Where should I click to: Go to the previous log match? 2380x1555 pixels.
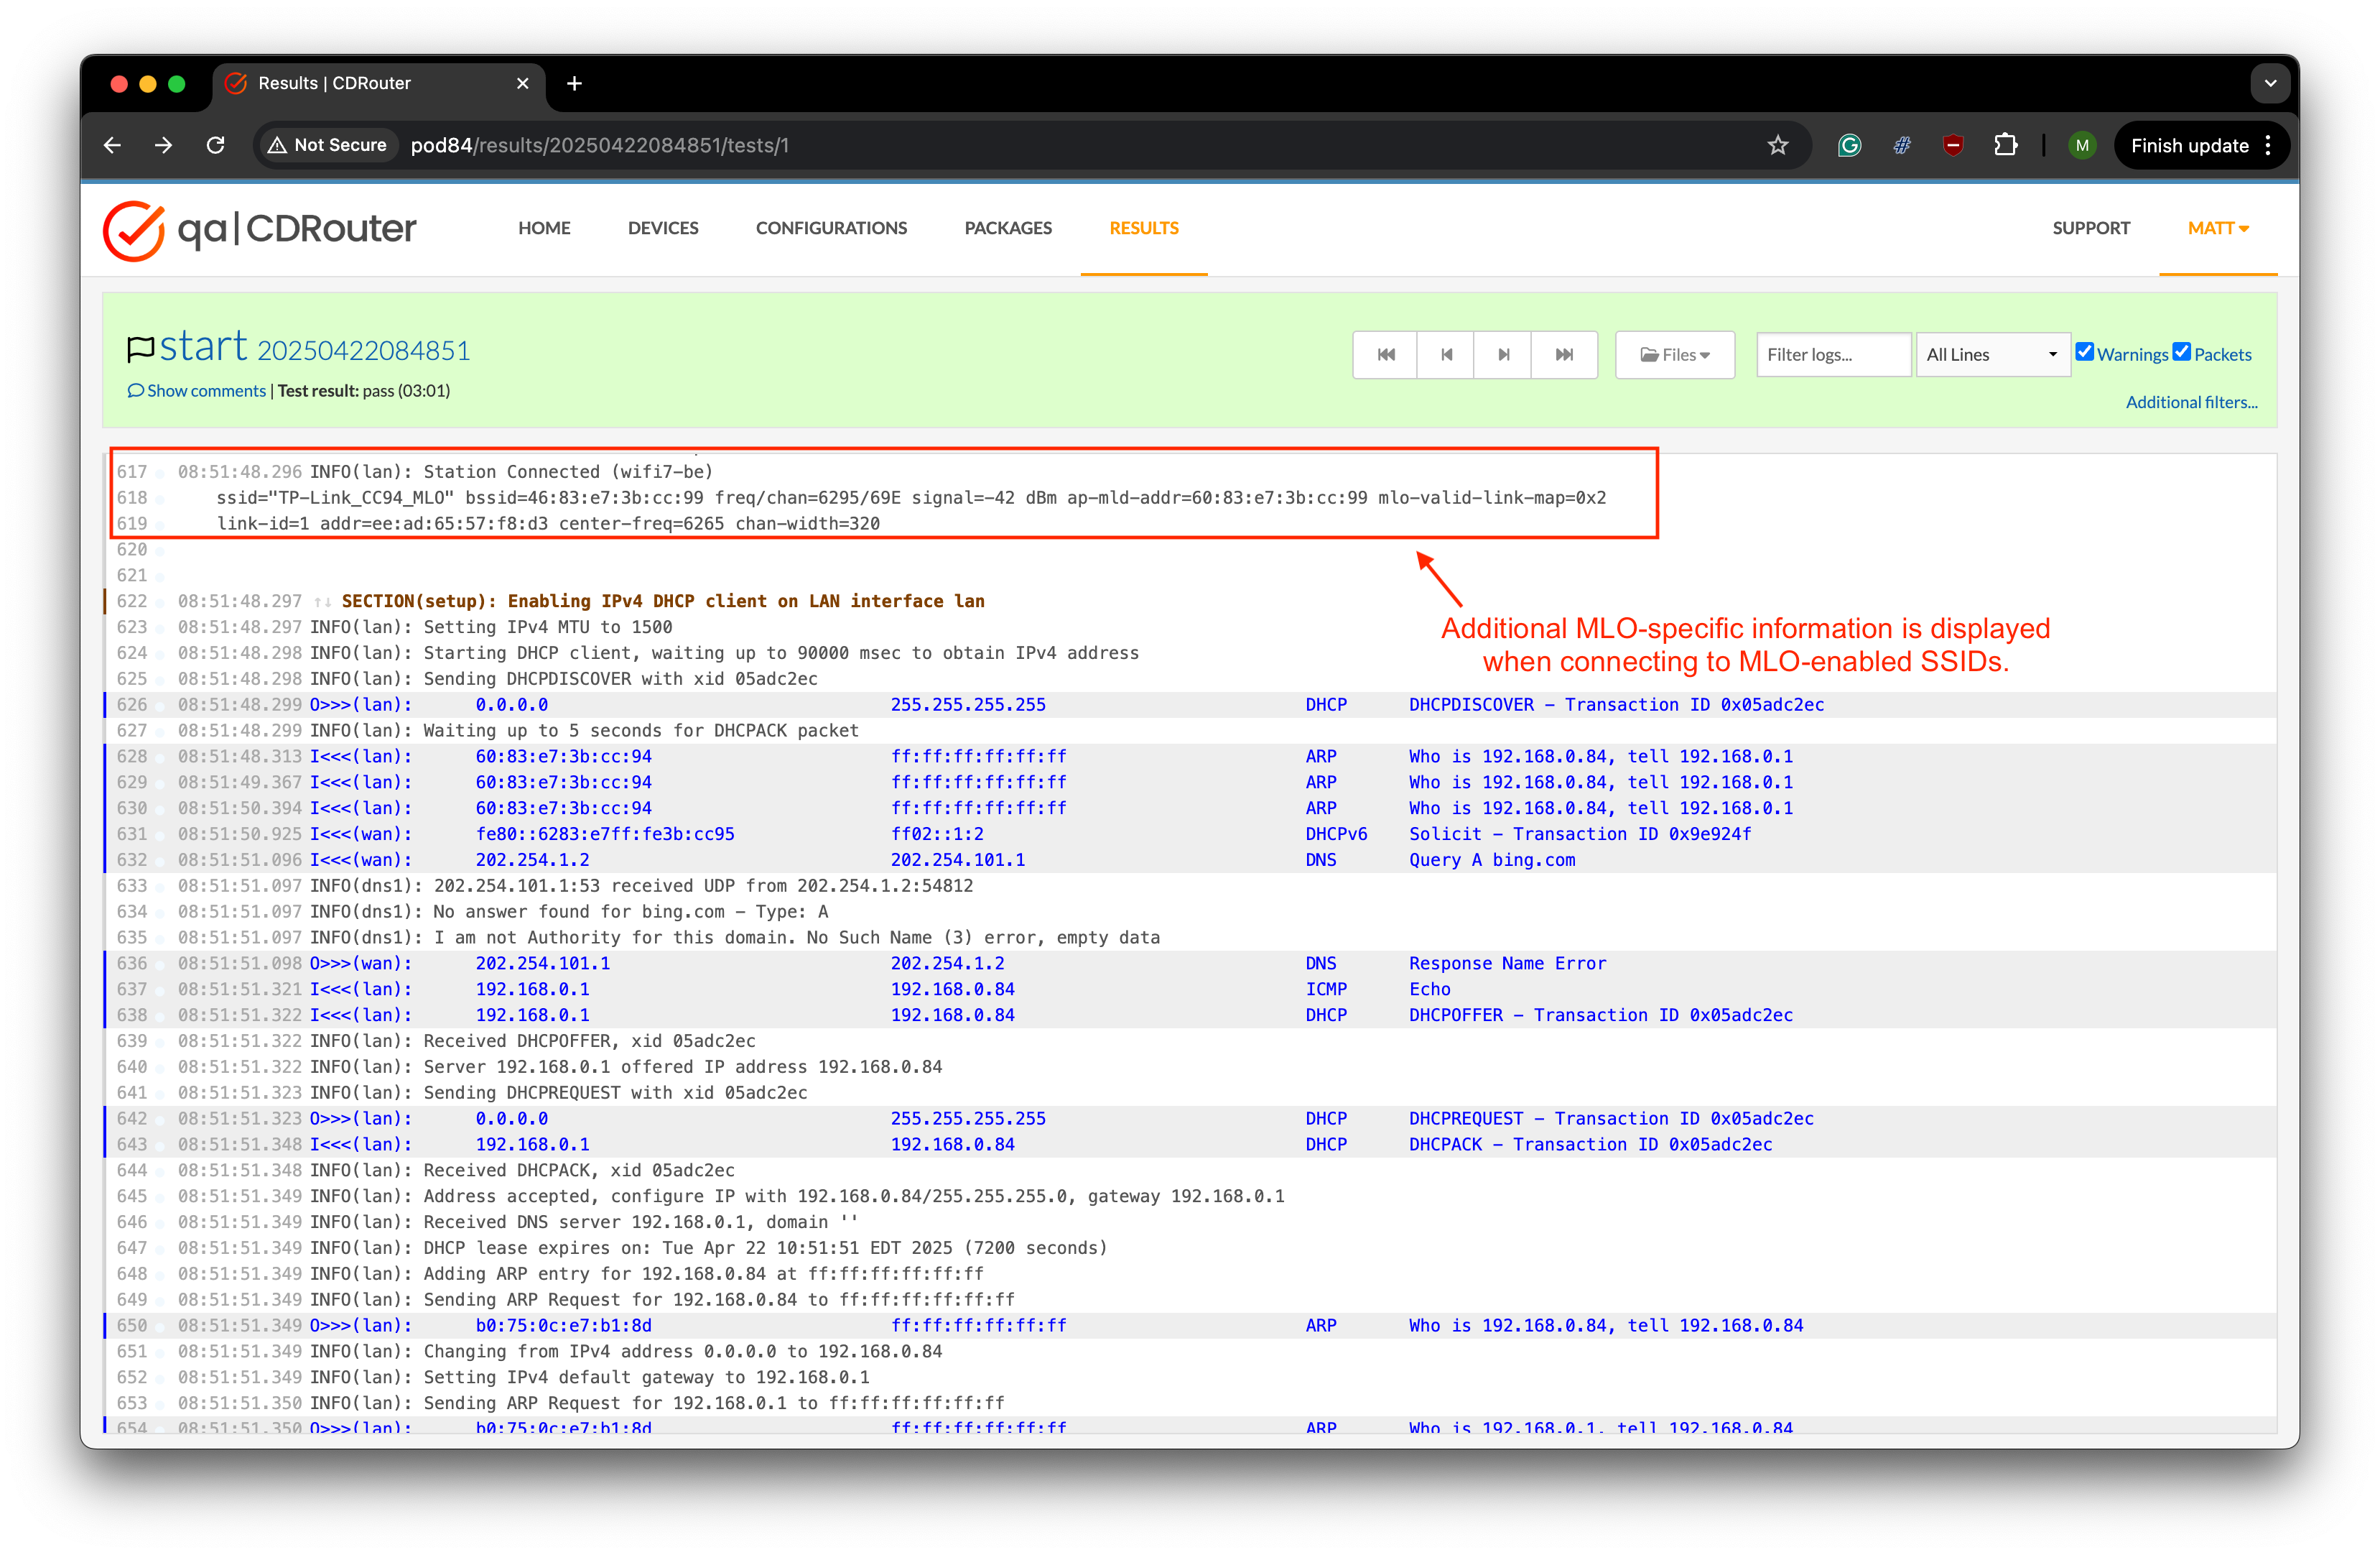tap(1446, 354)
